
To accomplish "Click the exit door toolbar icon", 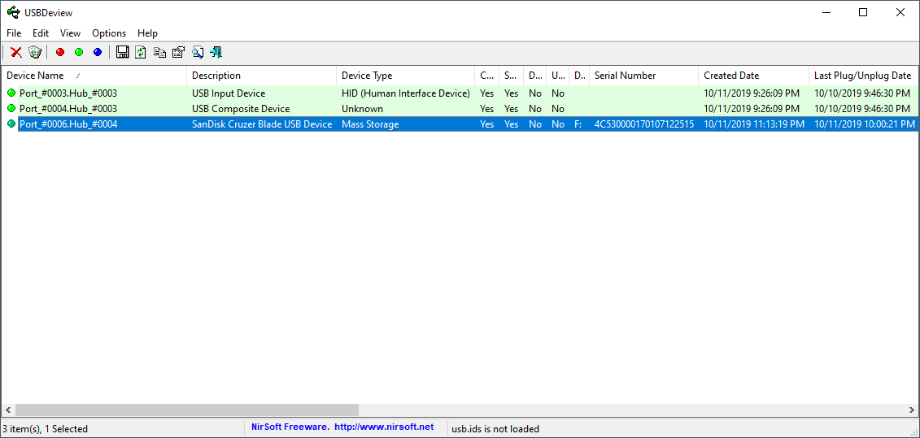I will 216,53.
